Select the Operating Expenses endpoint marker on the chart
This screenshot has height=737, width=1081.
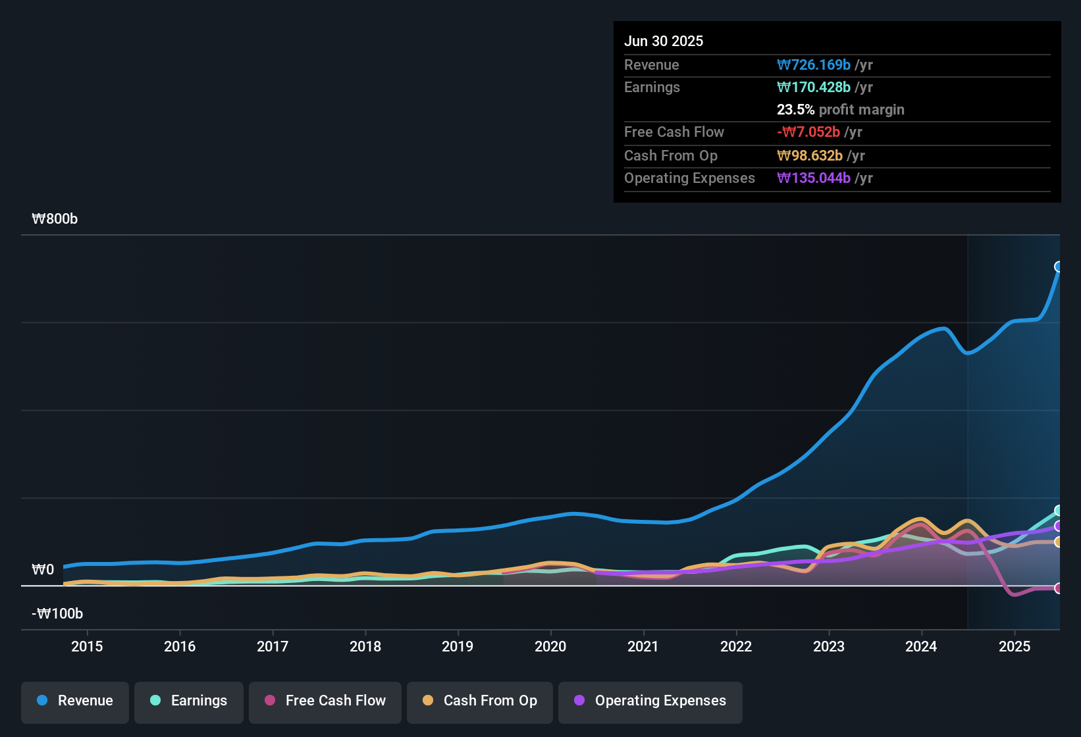(x=1059, y=526)
